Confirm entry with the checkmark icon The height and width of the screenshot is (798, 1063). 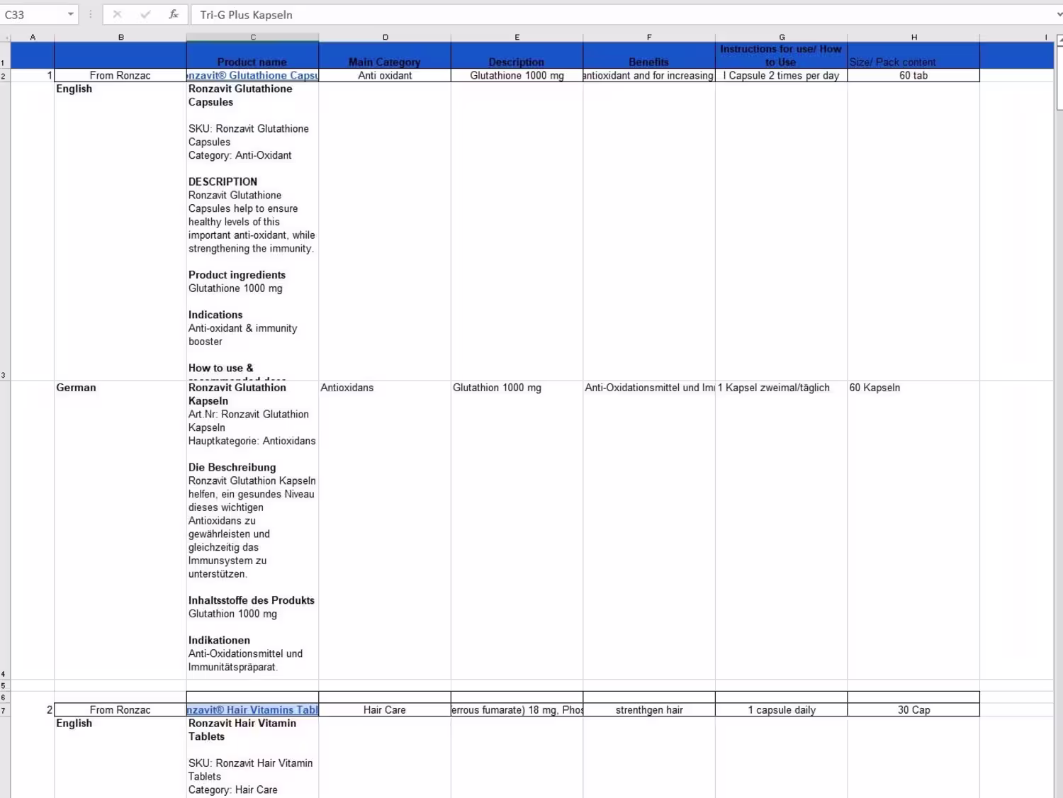145,14
